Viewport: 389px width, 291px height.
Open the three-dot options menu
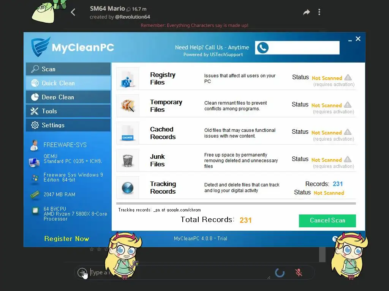click(319, 12)
